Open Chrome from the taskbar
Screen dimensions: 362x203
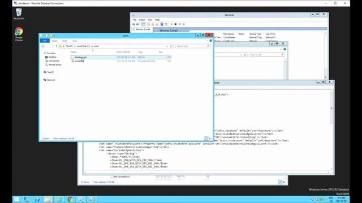point(70,199)
